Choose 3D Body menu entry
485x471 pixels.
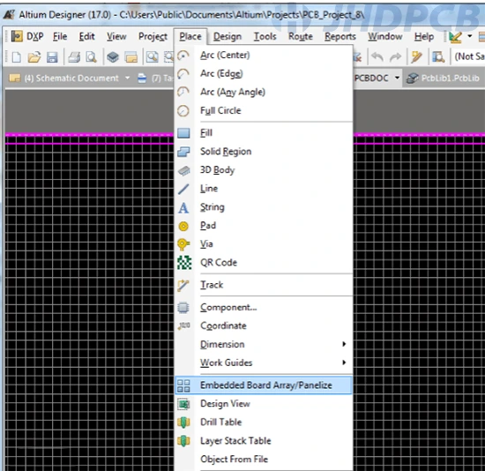tap(264, 170)
